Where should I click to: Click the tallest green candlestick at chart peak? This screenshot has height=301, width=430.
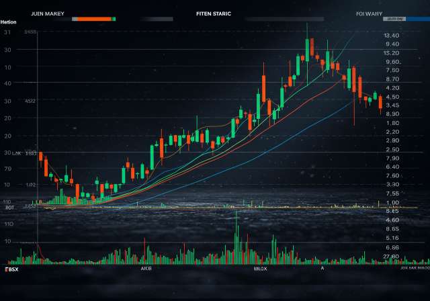(x=307, y=48)
